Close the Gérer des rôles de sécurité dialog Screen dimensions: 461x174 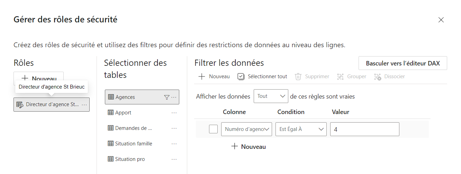[x=441, y=20]
